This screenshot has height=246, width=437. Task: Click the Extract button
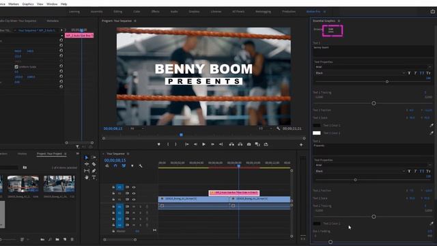coord(240,144)
